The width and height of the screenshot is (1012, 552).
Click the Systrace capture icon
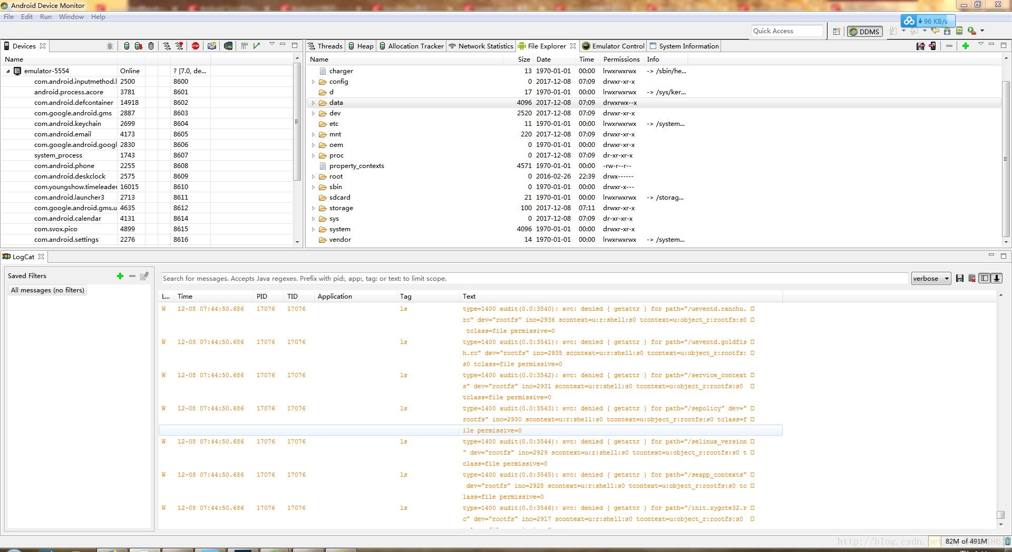(x=244, y=46)
